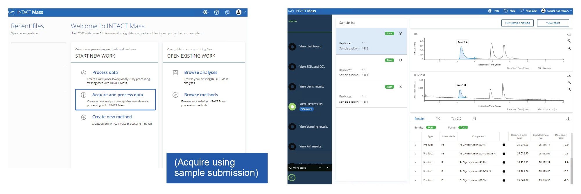581x194 pixels.
Task: Click Mass error (ppm) column header
Action: tap(561, 136)
